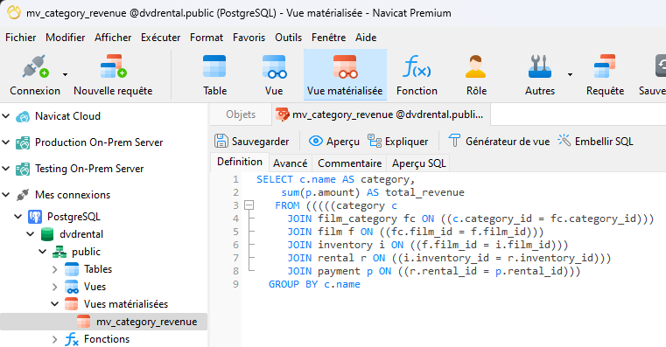
Task: Open the Favoris menu
Action: point(249,38)
